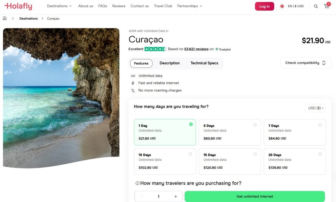Click Check compatibility button
Viewport: 336px width, 202px height.
pos(305,63)
